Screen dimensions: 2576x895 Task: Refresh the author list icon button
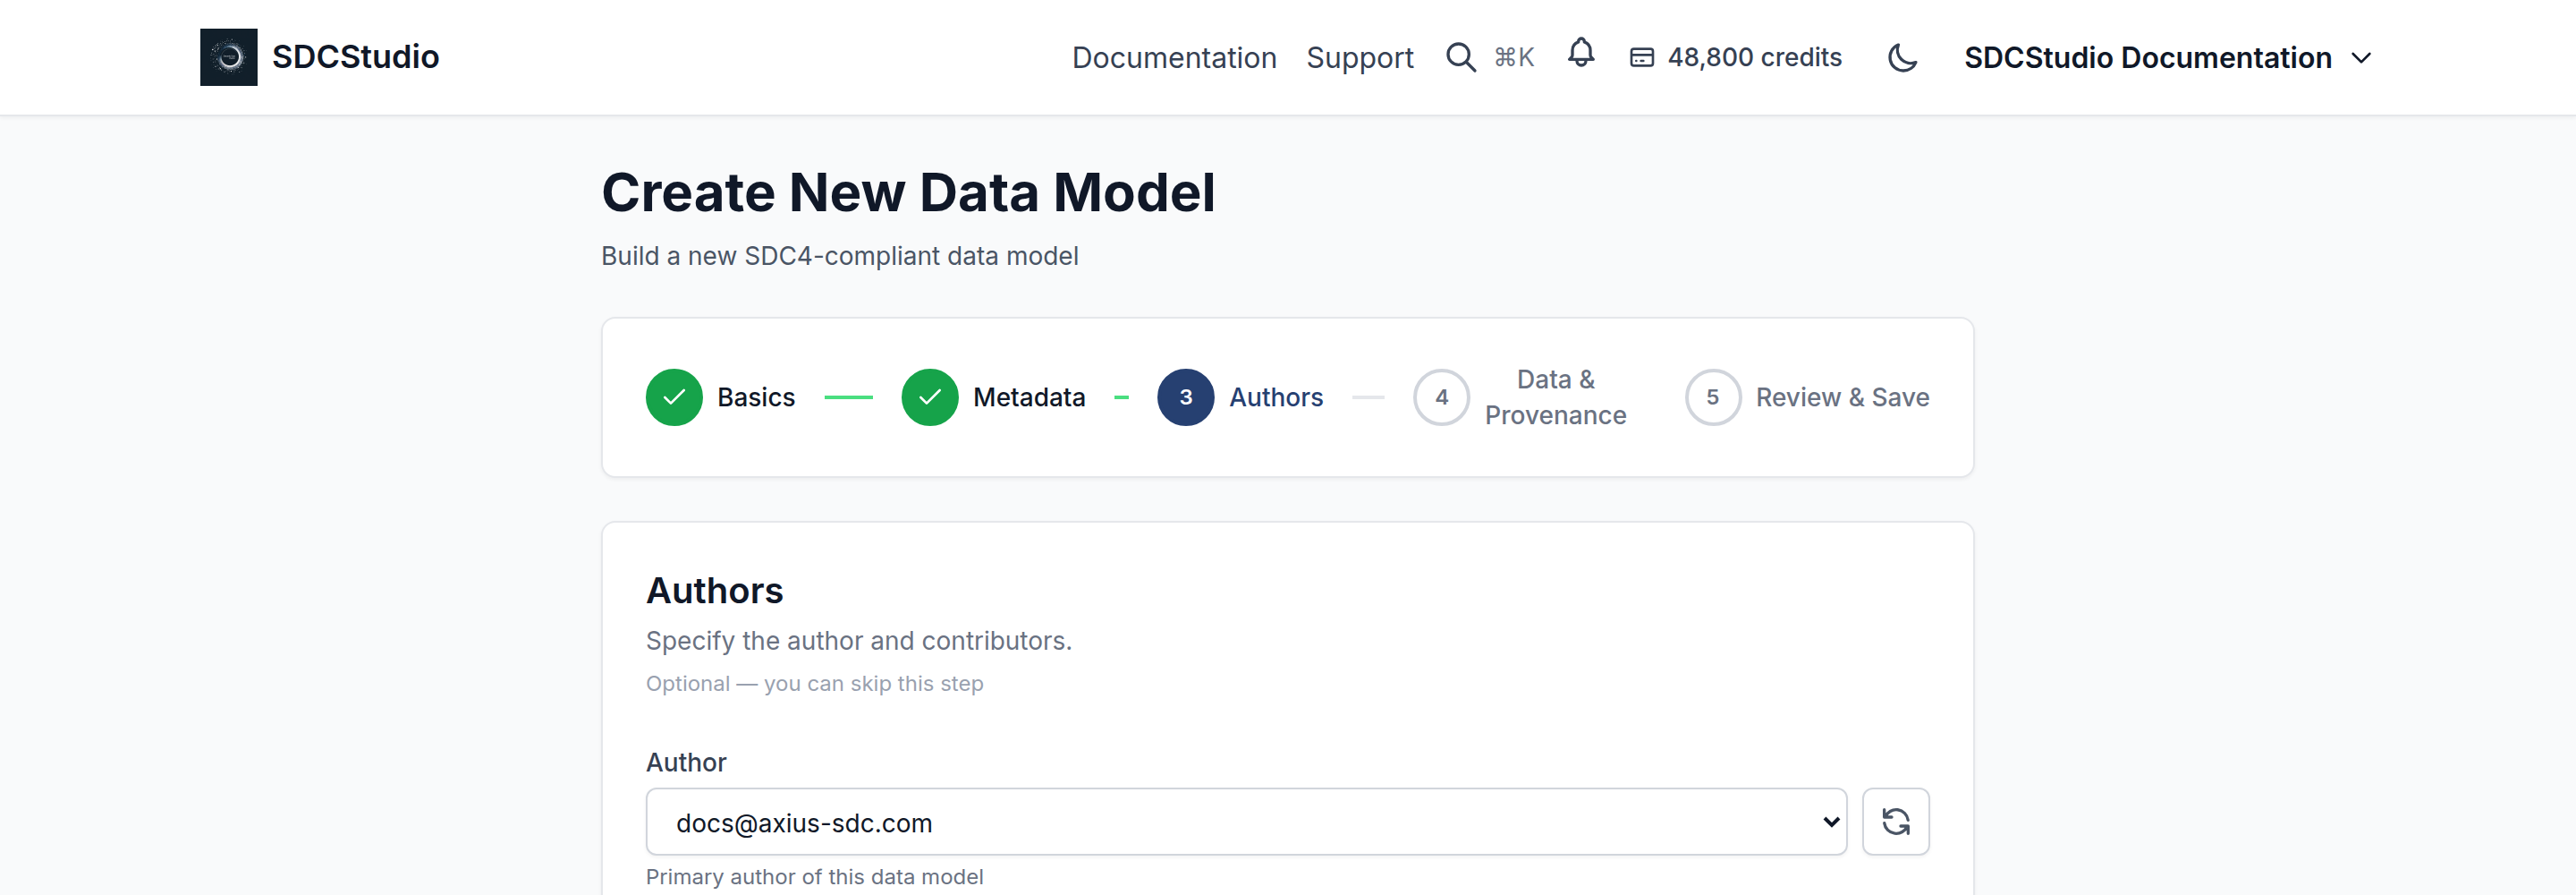(1895, 822)
